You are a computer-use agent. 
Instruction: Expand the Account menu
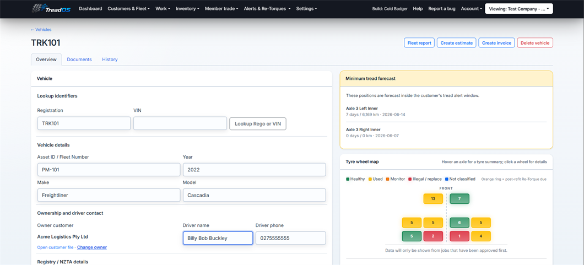click(472, 9)
